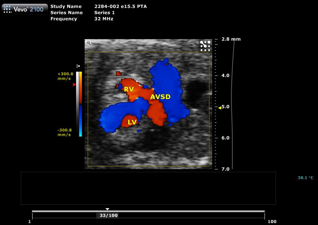Click the Vevo dotted logo in the image corner
318x225 pixels.
tap(205, 46)
